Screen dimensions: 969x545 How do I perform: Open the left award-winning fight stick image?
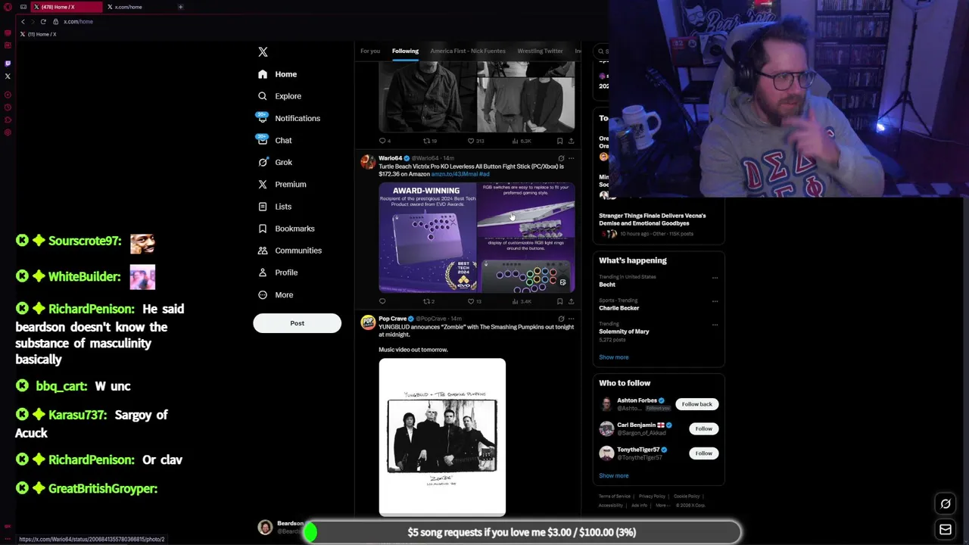[428, 237]
